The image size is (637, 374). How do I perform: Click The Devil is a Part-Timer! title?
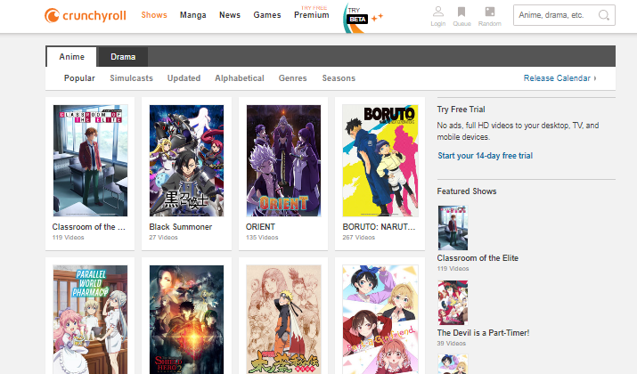tap(483, 332)
